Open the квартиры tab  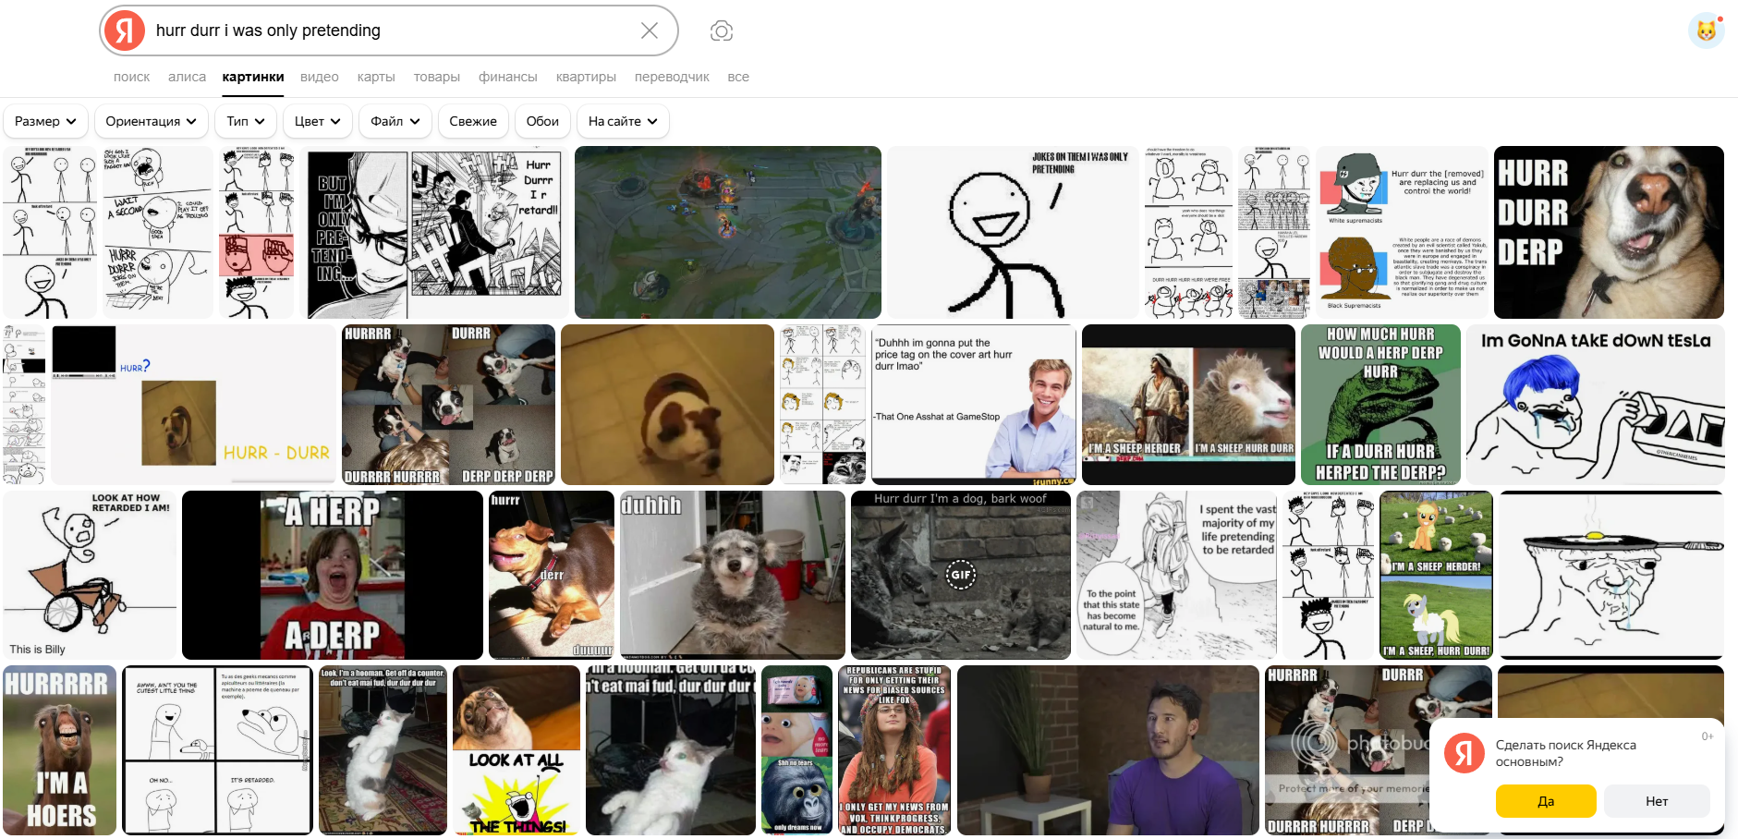(x=586, y=77)
